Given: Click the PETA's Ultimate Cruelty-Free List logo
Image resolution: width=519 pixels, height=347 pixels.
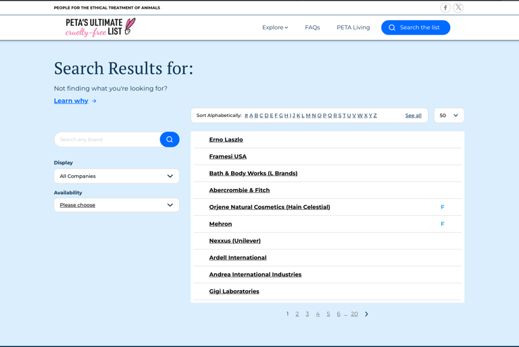Looking at the screenshot, I should (100, 27).
